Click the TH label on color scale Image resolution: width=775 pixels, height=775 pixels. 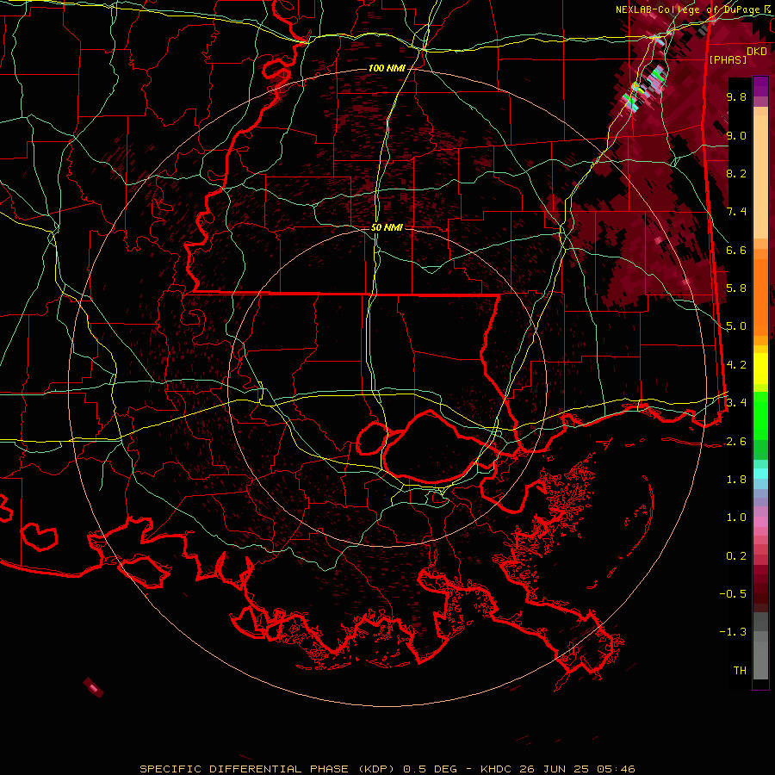pyautogui.click(x=740, y=671)
